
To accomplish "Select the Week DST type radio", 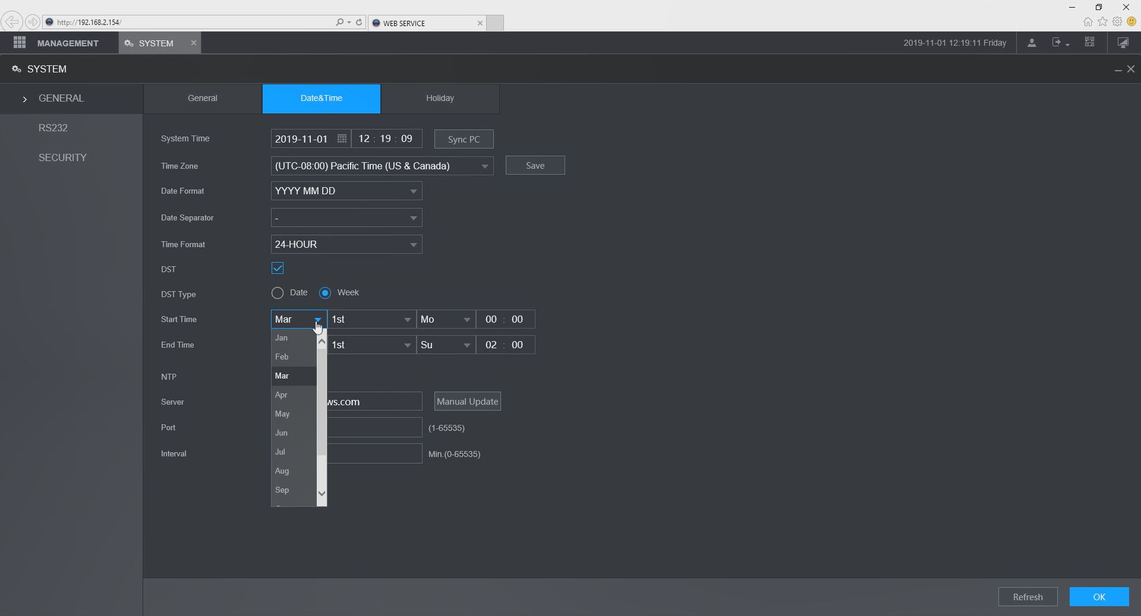I will [325, 293].
